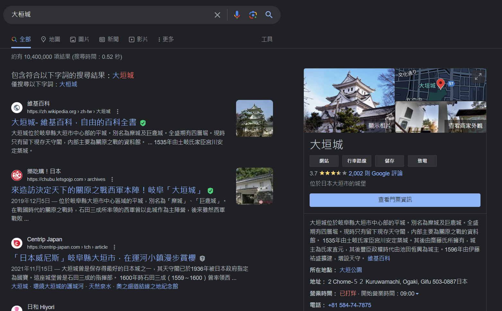Click the red map pin for 大垣城
The width and height of the screenshot is (502, 311).
[441, 84]
